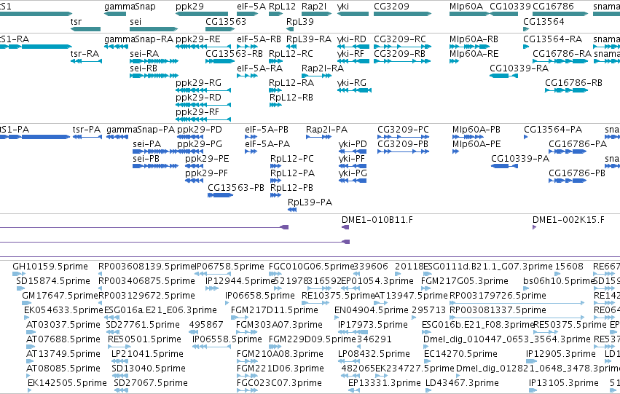Select protein label Mlp60A-PB
The image size is (620, 394).
pyautogui.click(x=476, y=130)
